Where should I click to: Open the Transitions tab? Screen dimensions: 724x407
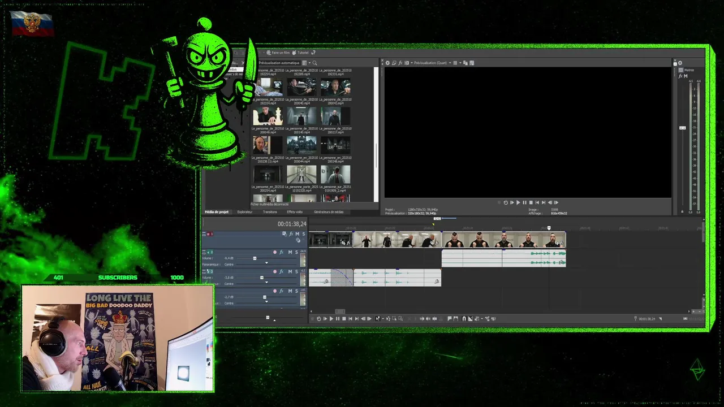[270, 212]
